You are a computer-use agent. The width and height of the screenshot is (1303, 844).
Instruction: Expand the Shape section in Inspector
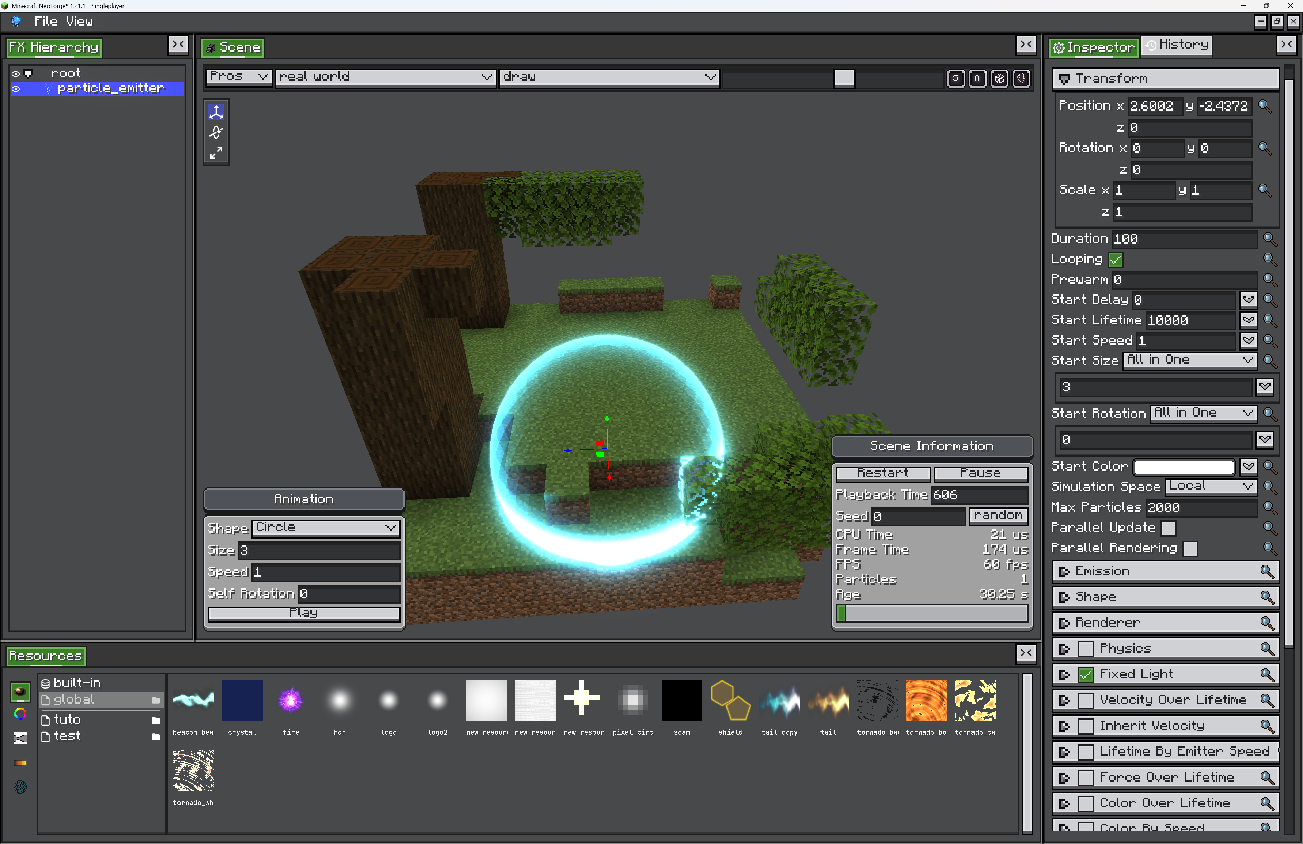coord(1064,597)
